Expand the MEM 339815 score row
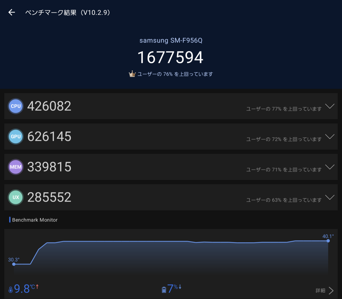 point(171,167)
